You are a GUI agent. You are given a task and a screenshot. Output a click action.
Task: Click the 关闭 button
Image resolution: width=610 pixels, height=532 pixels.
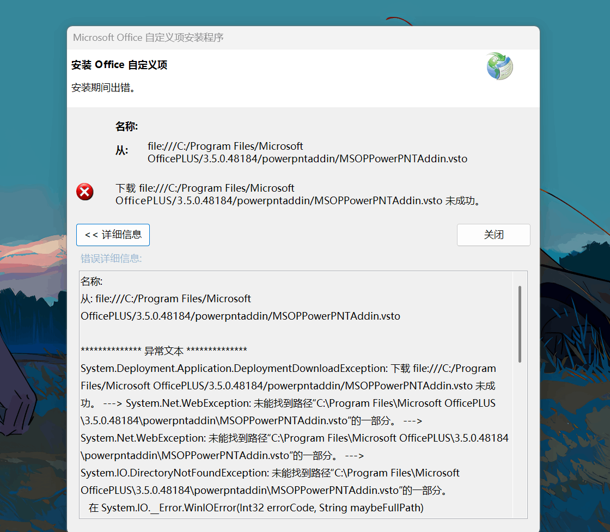(493, 235)
